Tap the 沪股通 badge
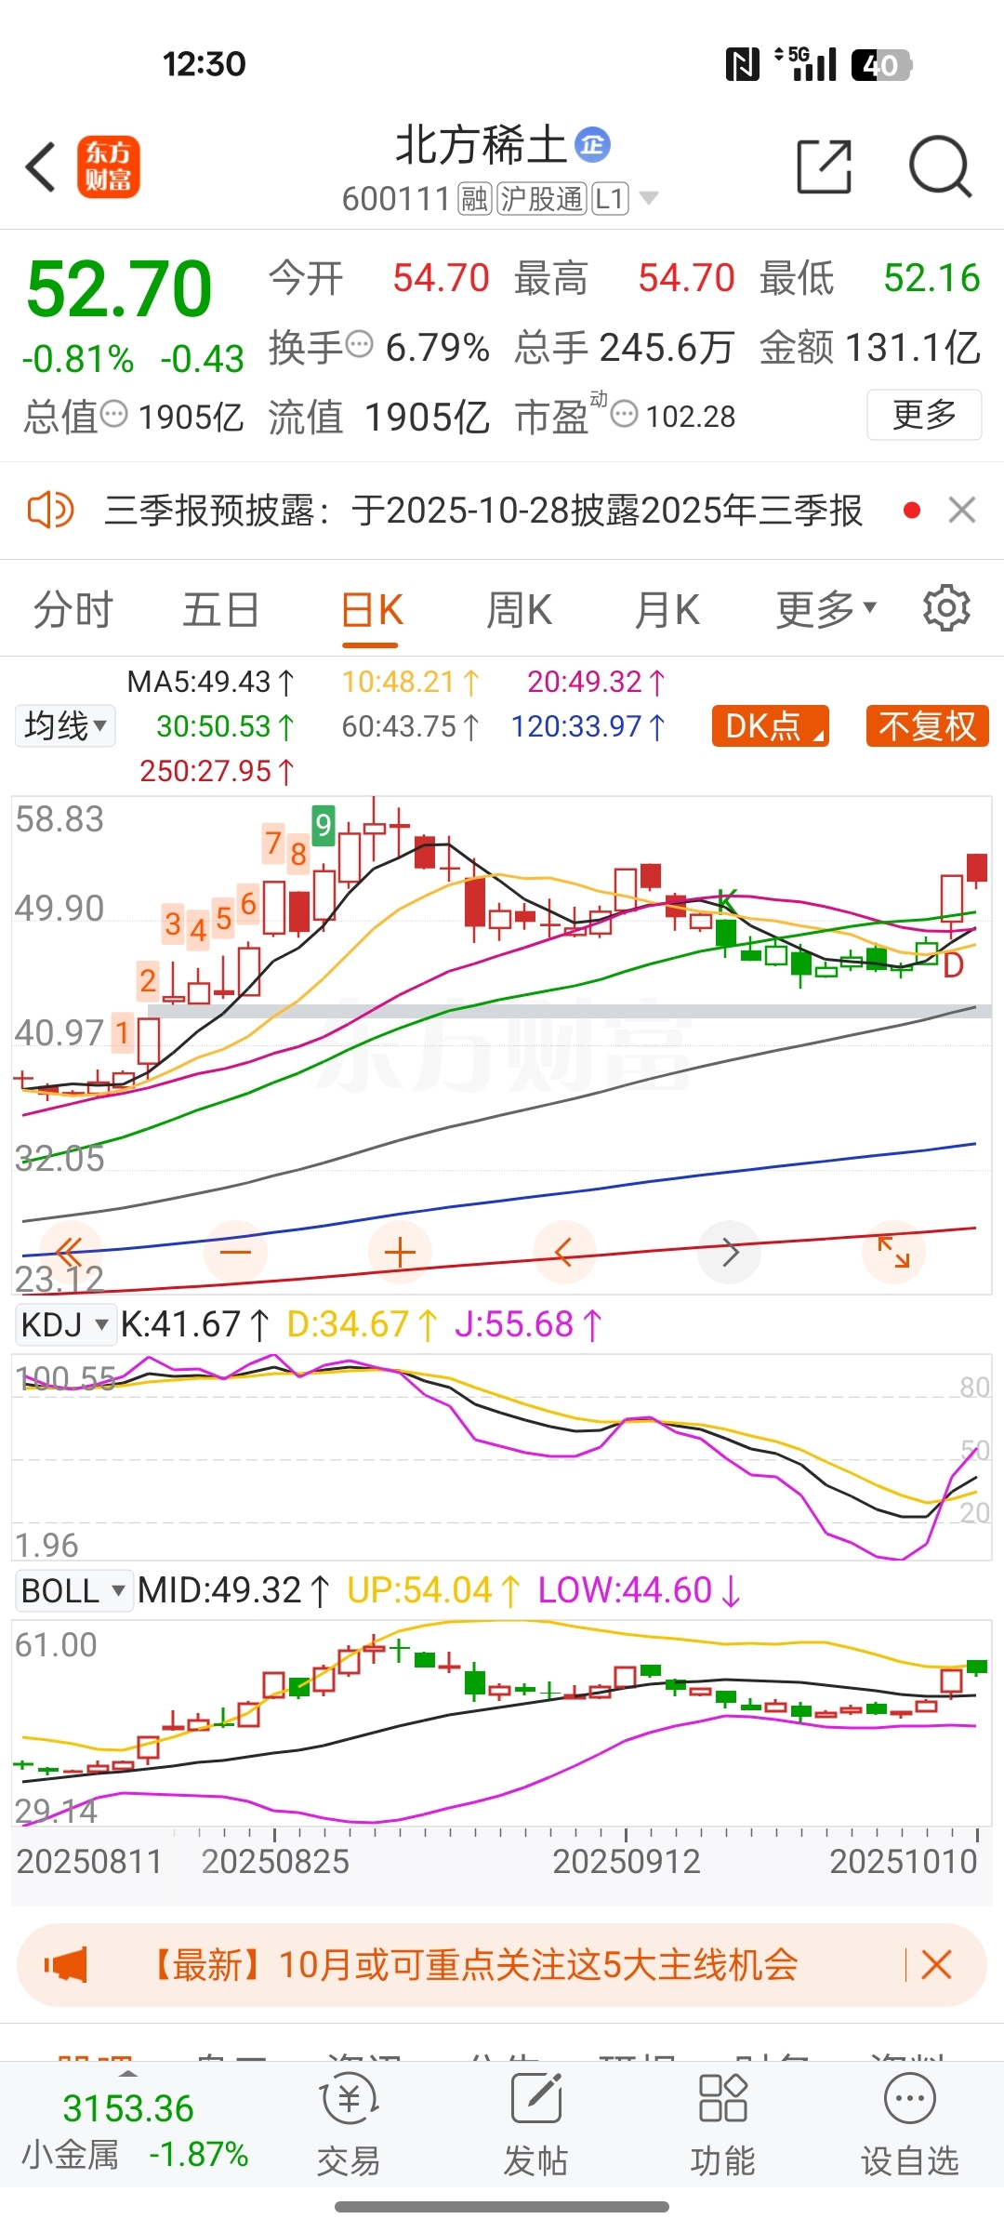The height and width of the screenshot is (2232, 1004). click(543, 199)
